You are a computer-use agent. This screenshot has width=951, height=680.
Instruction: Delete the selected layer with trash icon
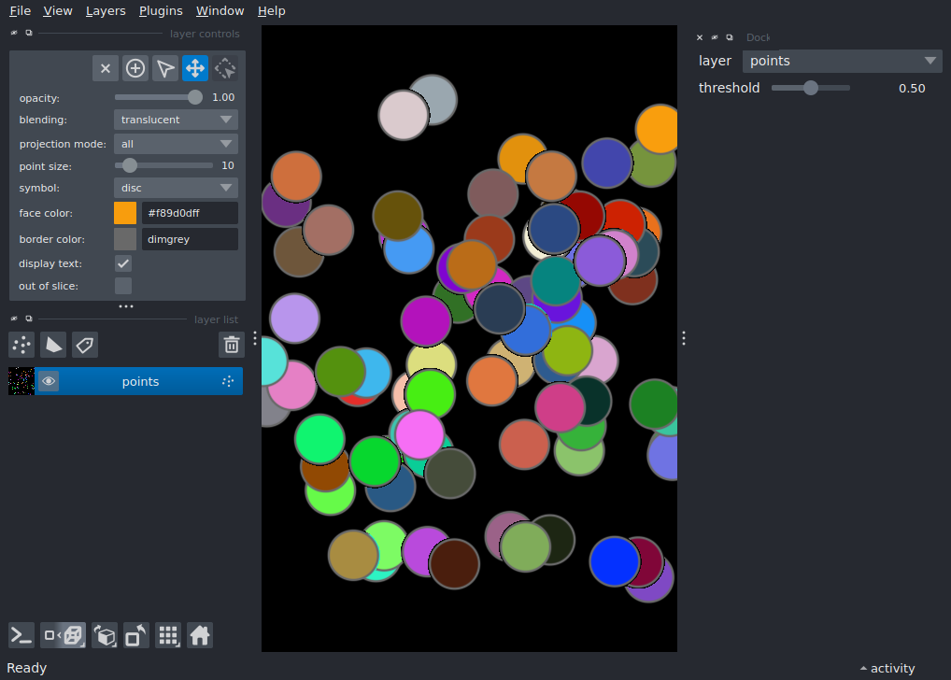pyautogui.click(x=231, y=345)
